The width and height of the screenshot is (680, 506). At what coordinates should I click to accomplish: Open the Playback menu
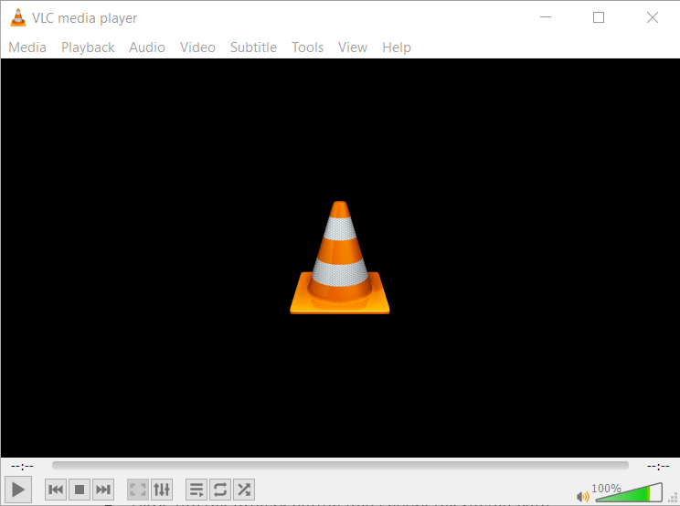coord(88,47)
